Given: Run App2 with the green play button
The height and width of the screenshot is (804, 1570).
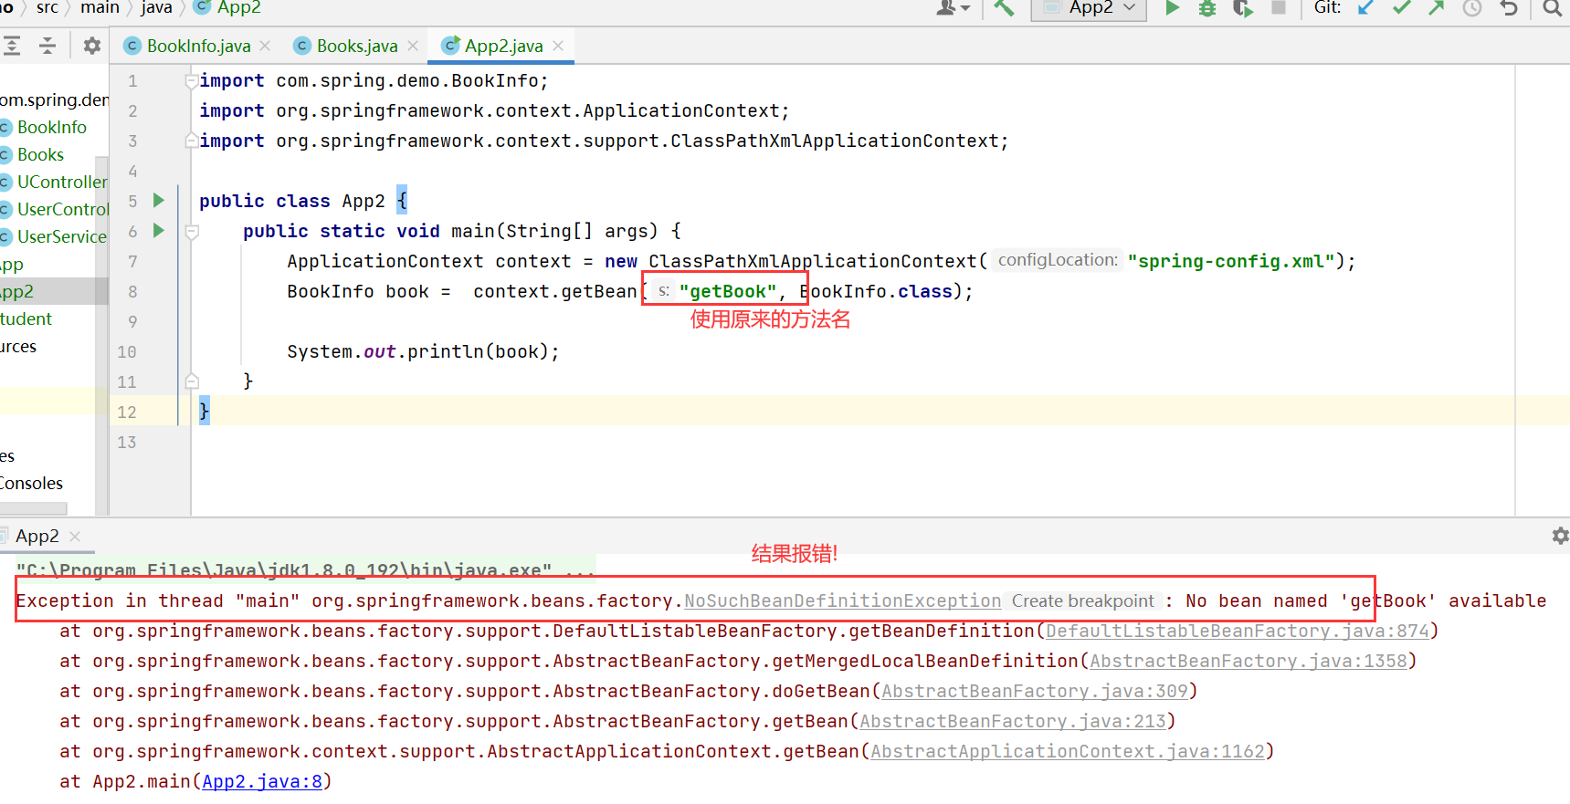Looking at the screenshot, I should tap(1173, 8).
